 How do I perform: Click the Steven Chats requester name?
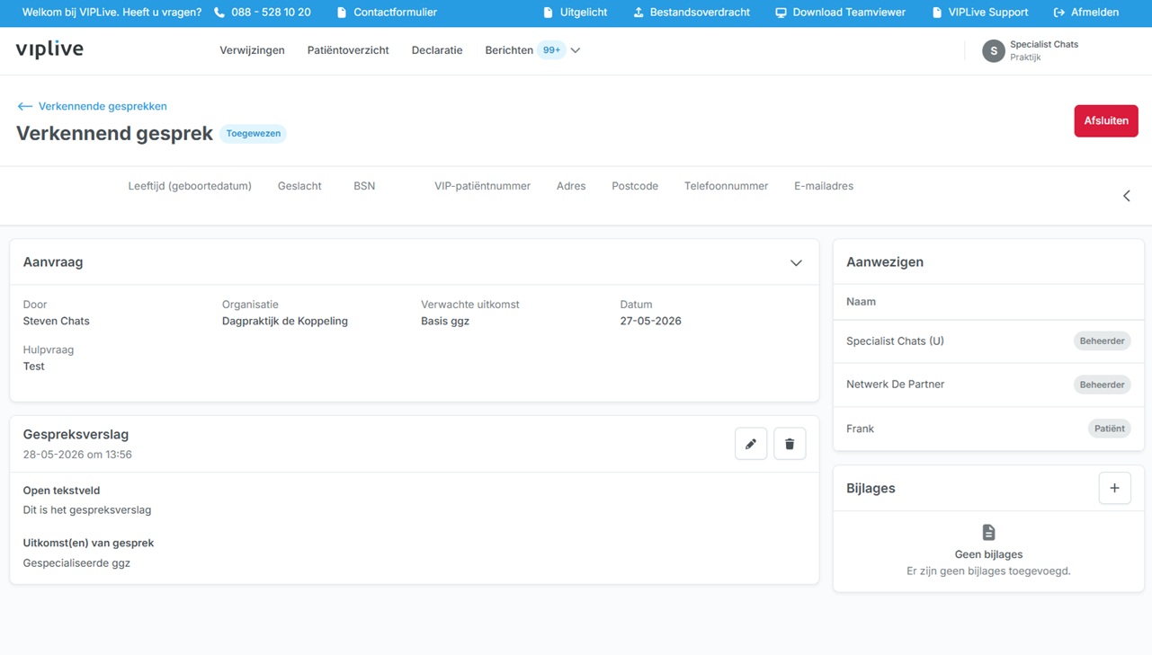point(56,321)
